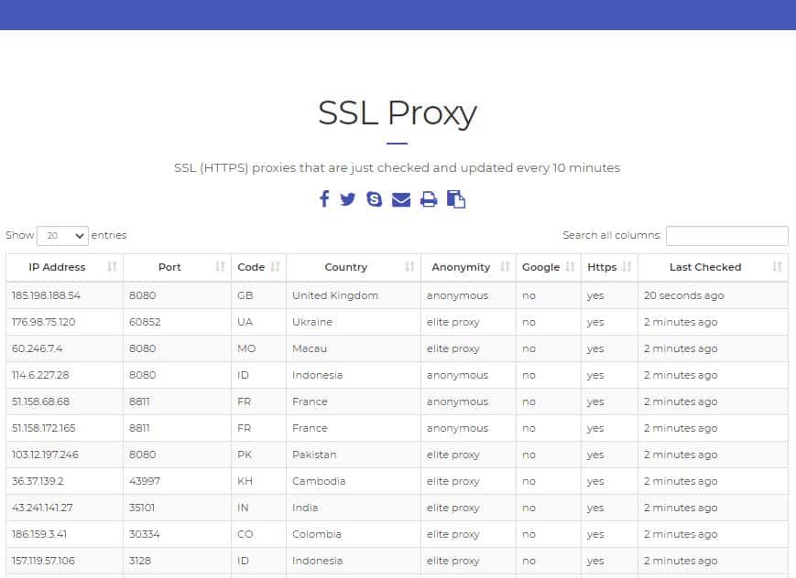Open the Skype share icon

tap(374, 198)
